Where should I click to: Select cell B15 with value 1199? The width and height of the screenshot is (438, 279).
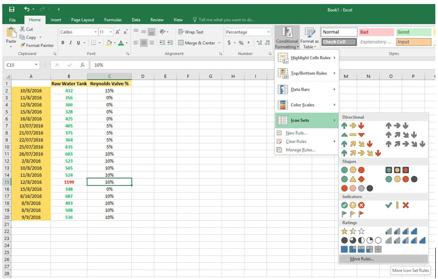coord(69,182)
